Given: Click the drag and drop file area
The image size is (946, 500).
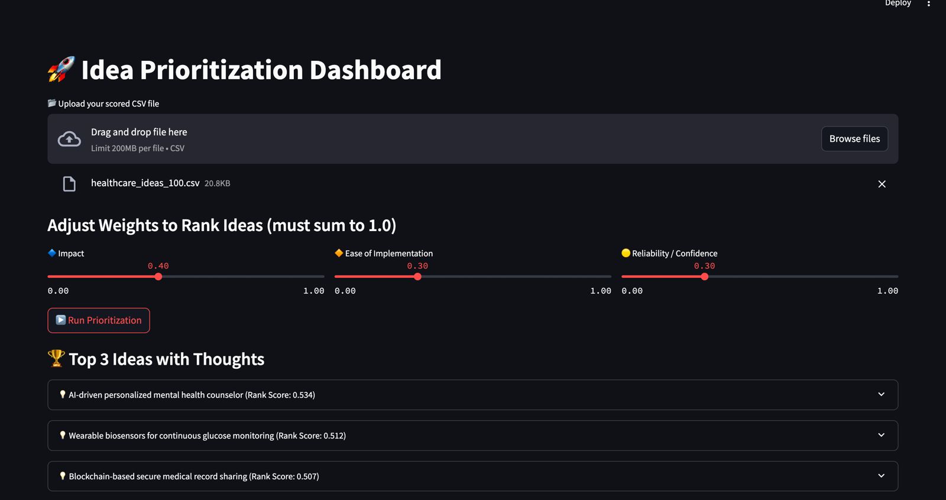Looking at the screenshot, I should pyautogui.click(x=472, y=139).
